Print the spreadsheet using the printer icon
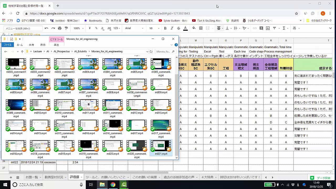This screenshot has height=189, width=336. tap(60, 28)
